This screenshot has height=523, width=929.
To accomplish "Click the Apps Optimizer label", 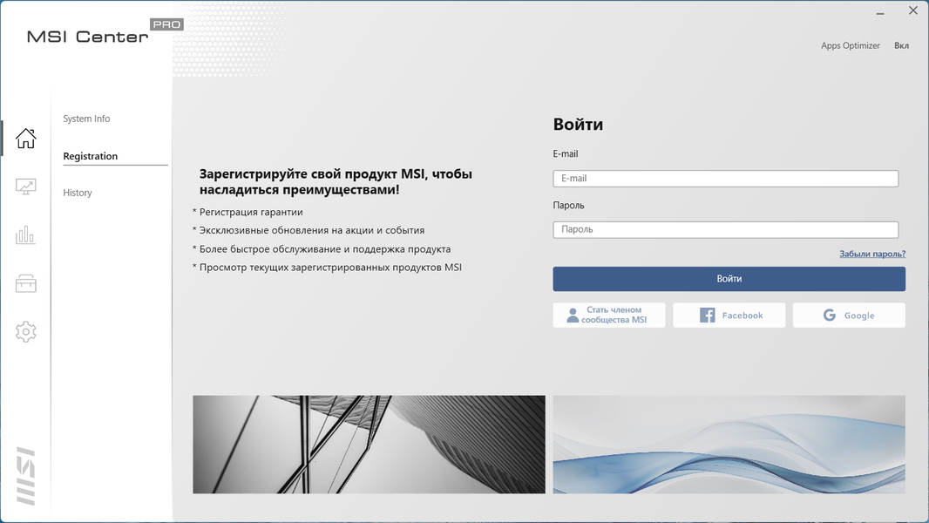I will point(851,45).
